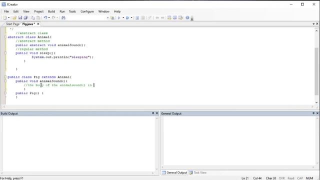Click the "Col 44" status bar entry
Viewport: 320px width, 180px height.
pyautogui.click(x=257, y=178)
